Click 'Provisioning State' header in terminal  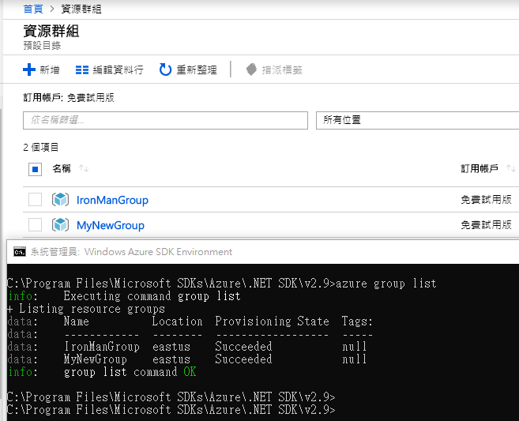tap(272, 321)
